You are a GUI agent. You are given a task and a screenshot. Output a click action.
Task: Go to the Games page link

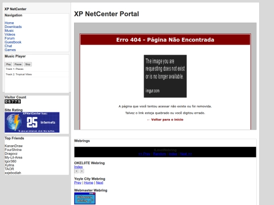click(x=10, y=50)
